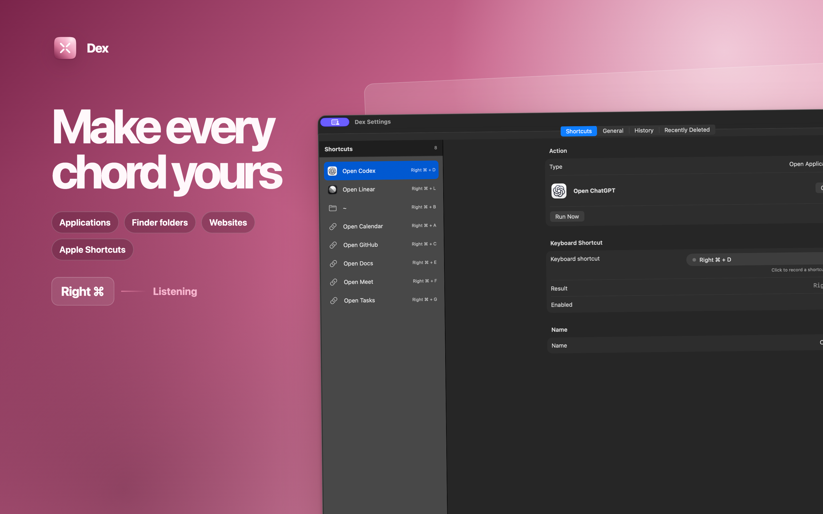The width and height of the screenshot is (823, 514).
Task: Select the Open Meet shortcut
Action: (x=383, y=282)
